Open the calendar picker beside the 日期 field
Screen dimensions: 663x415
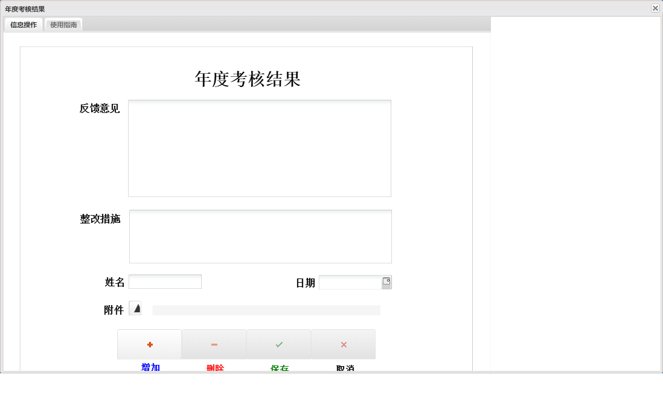point(387,281)
